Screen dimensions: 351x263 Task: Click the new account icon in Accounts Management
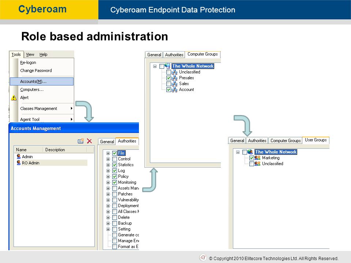pyautogui.click(x=80, y=141)
